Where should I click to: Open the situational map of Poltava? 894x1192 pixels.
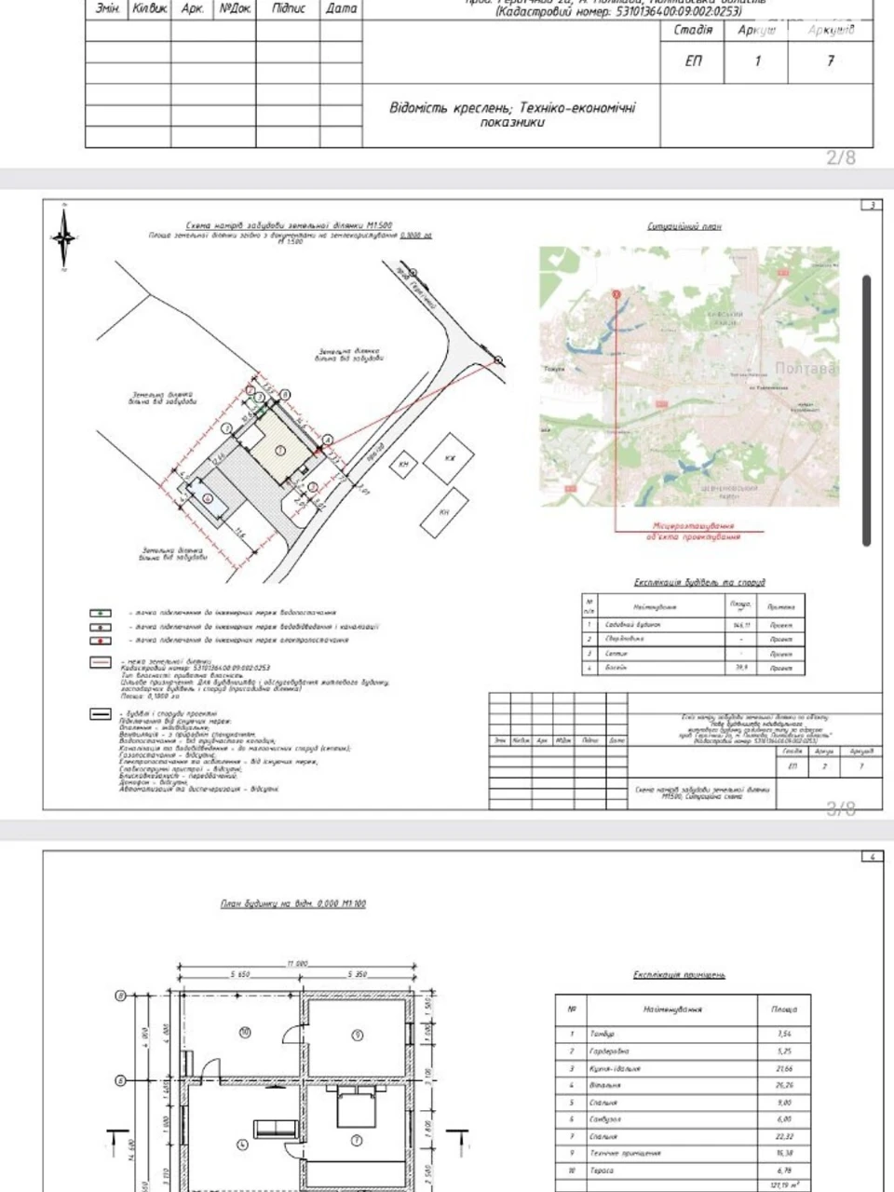[689, 377]
